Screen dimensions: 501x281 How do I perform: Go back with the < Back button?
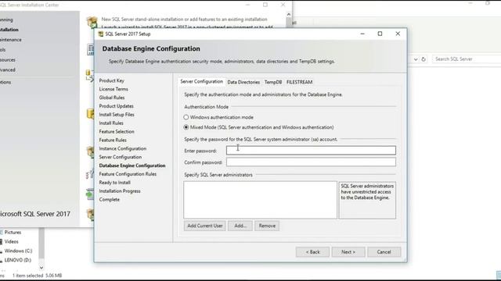coord(312,251)
